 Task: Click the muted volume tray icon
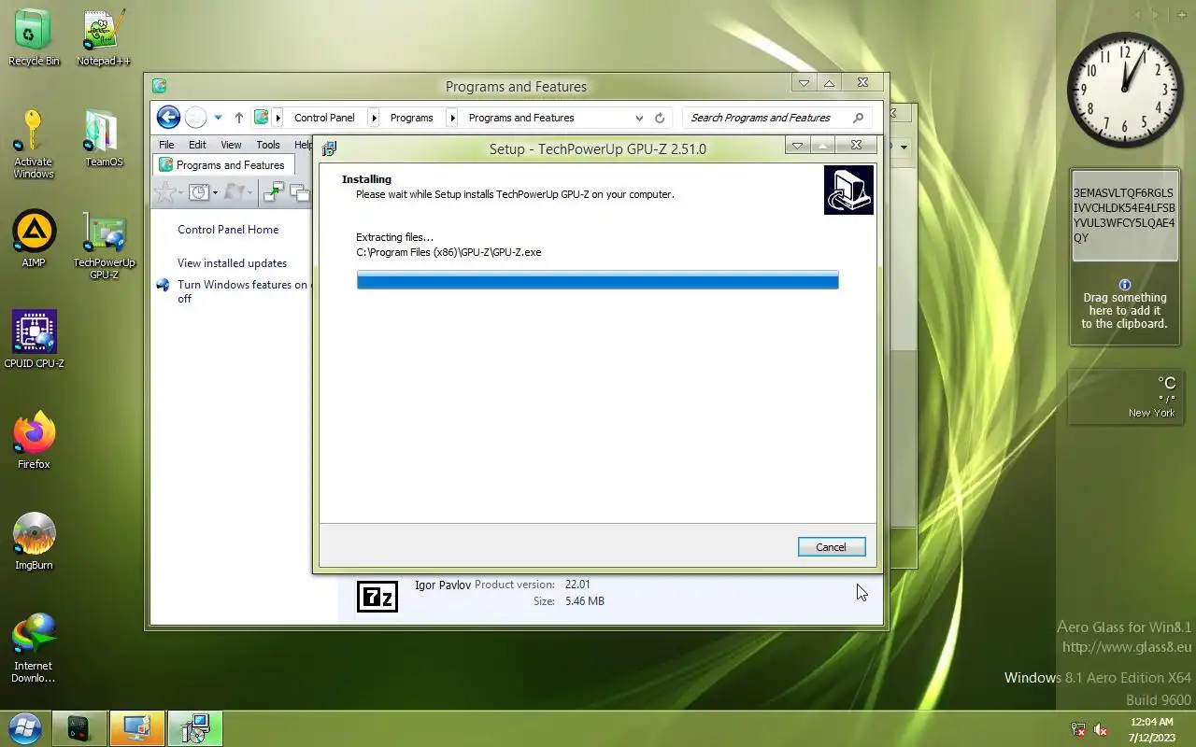point(1102,729)
